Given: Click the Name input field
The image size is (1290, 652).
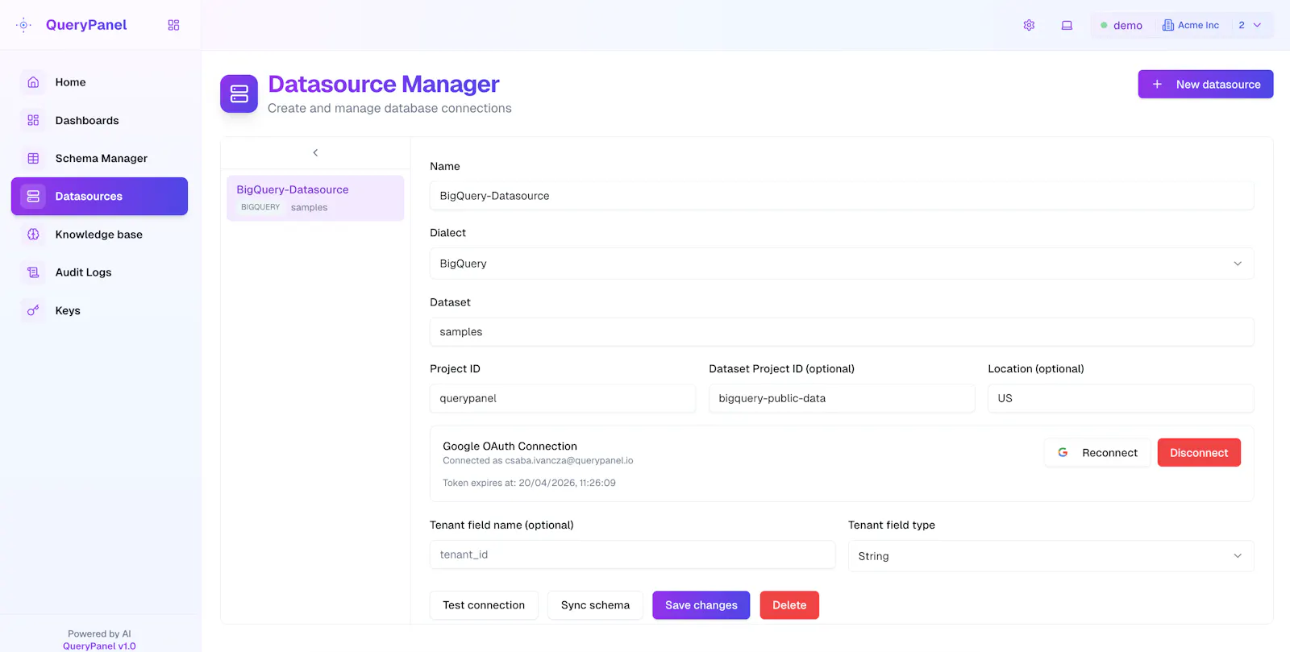Looking at the screenshot, I should click(842, 196).
